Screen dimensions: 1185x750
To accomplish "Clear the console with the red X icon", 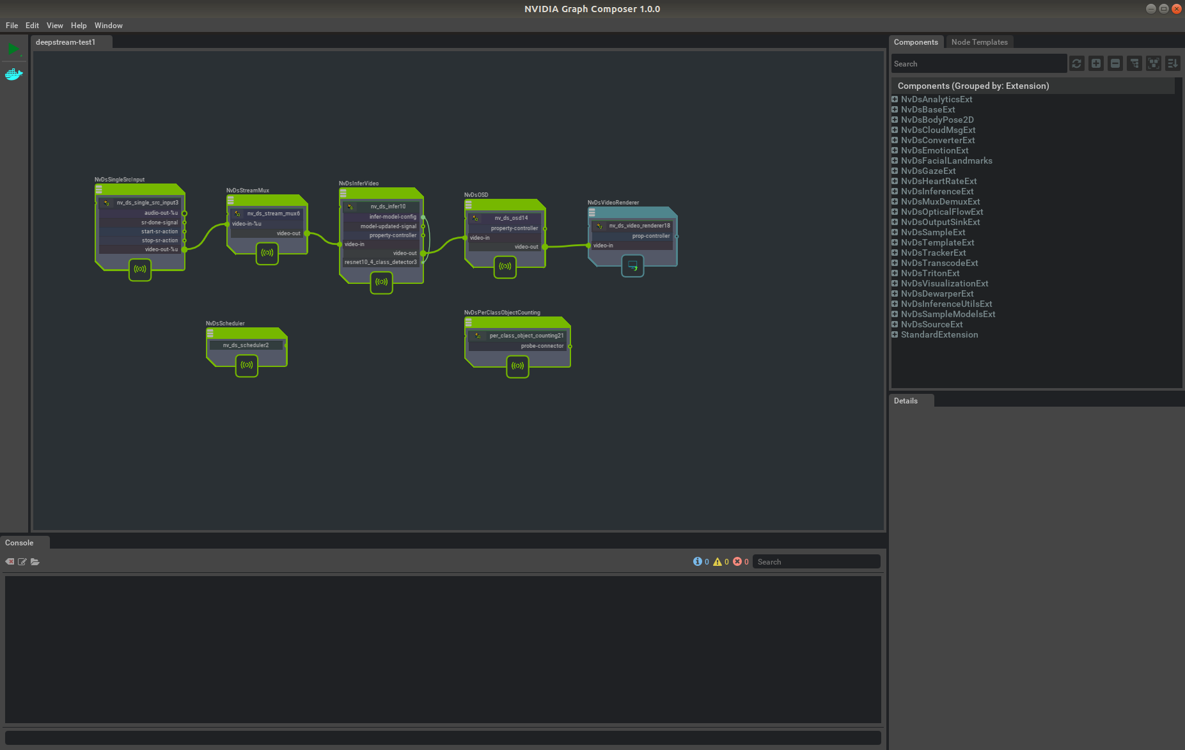I will 10,561.
